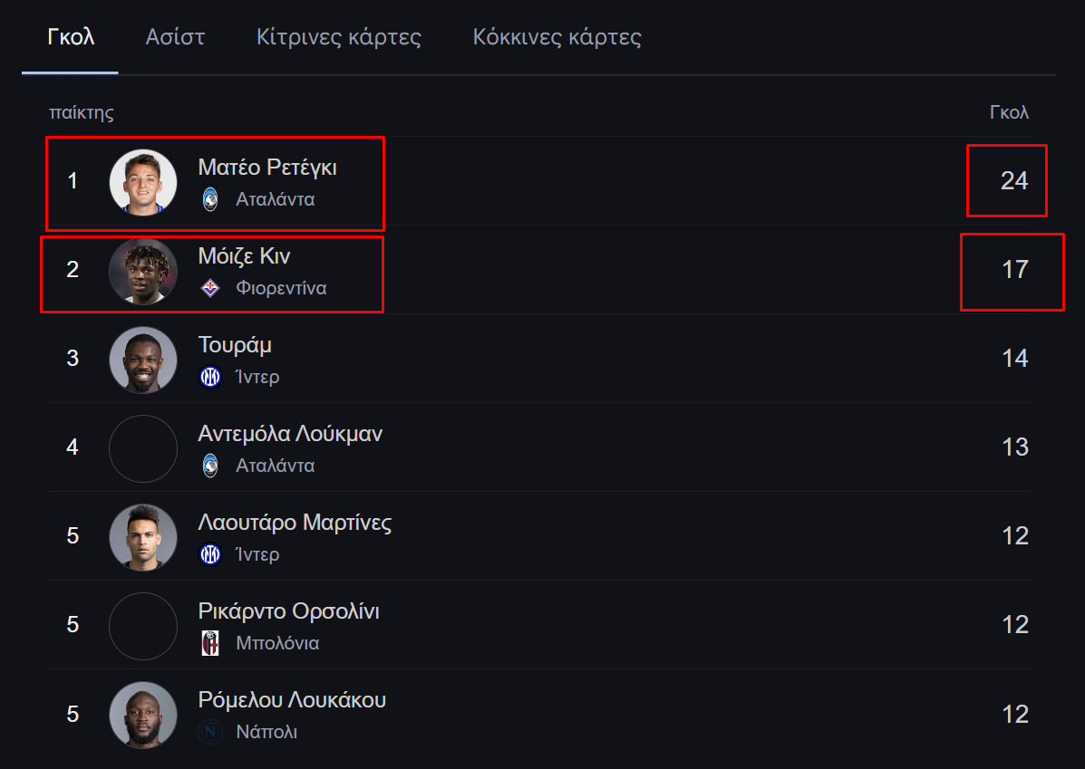This screenshot has height=769, width=1085.
Task: Open Ματέο Ρετέγκι's player photo
Action: [143, 183]
